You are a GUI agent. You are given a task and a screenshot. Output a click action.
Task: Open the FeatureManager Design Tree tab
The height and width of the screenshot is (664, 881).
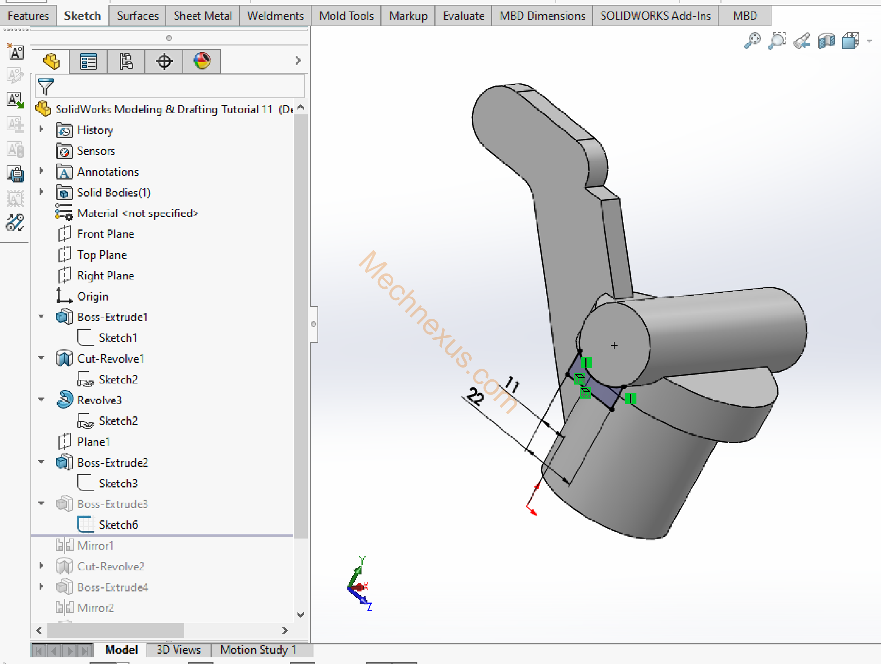pos(51,61)
